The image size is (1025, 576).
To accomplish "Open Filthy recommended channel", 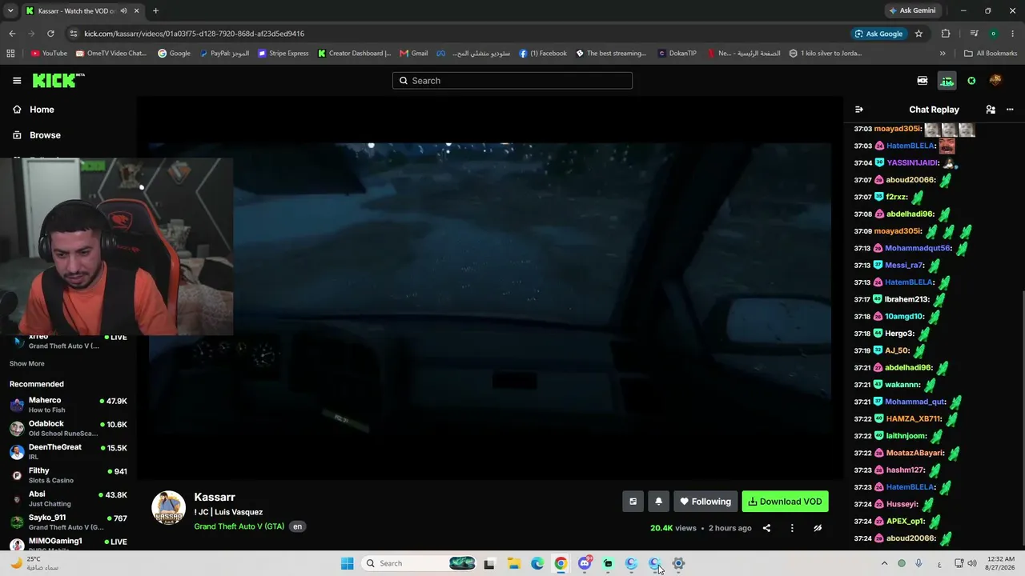I will point(68,475).
